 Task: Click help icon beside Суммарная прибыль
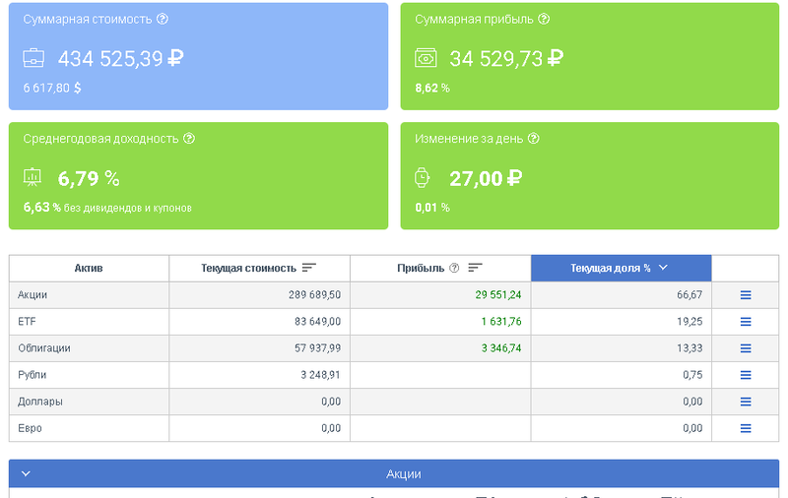[544, 20]
